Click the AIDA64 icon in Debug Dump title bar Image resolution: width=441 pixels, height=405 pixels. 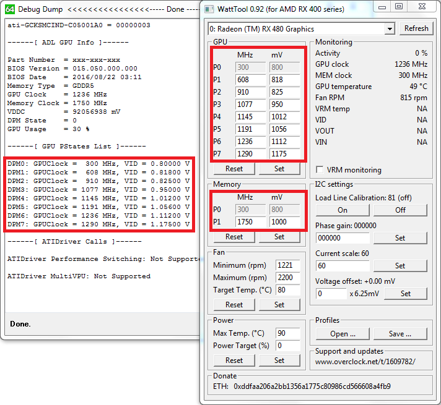(8, 9)
